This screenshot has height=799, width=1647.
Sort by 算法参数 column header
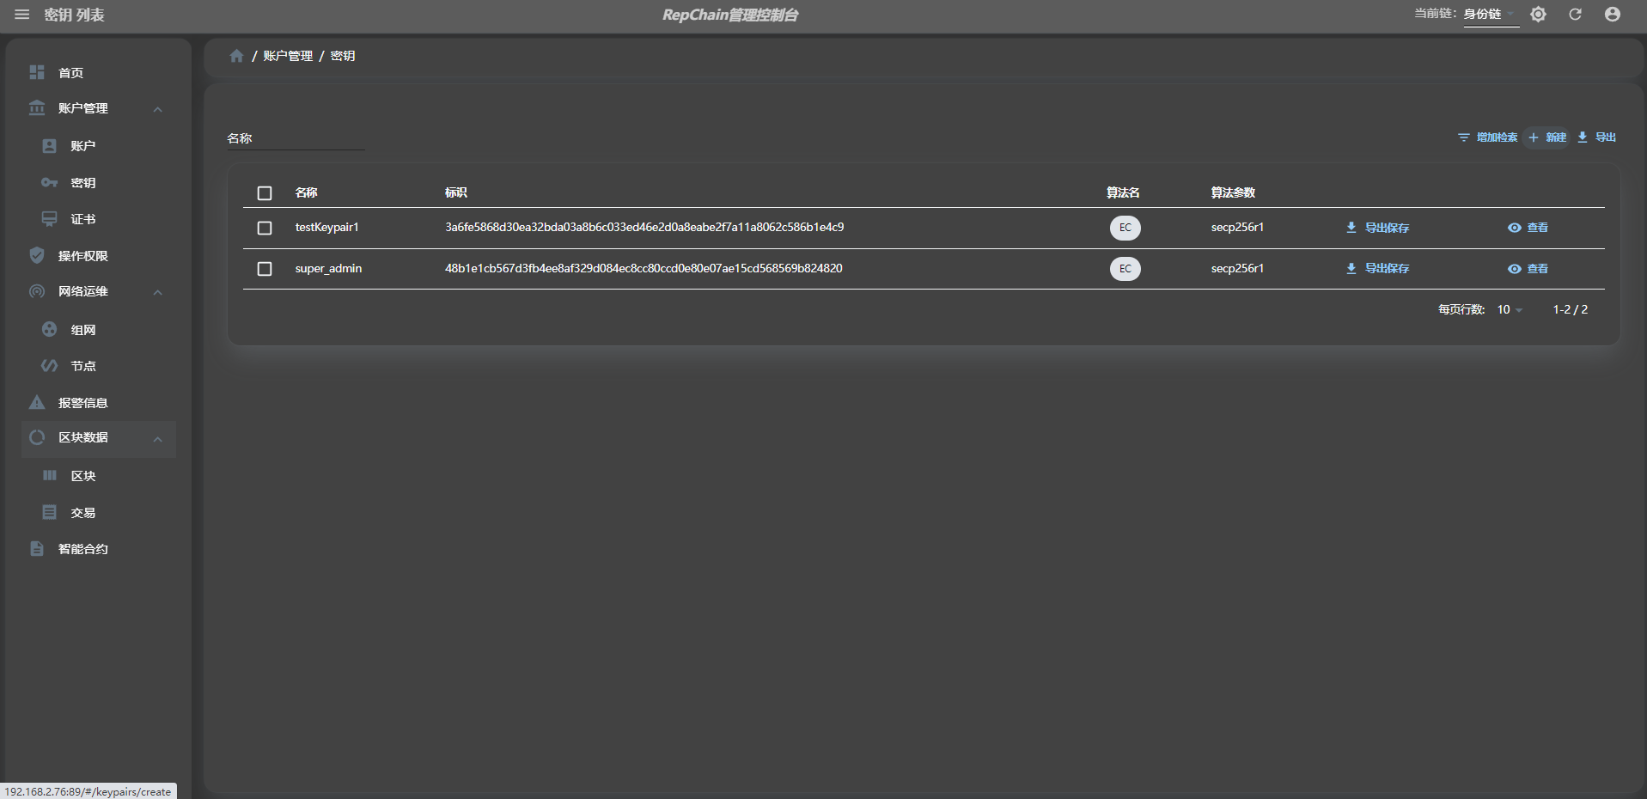tap(1233, 192)
